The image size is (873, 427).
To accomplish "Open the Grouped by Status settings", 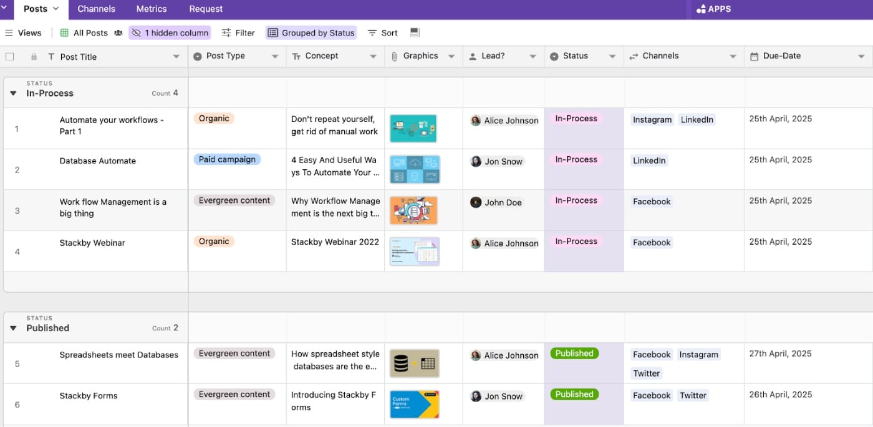I will pos(311,33).
